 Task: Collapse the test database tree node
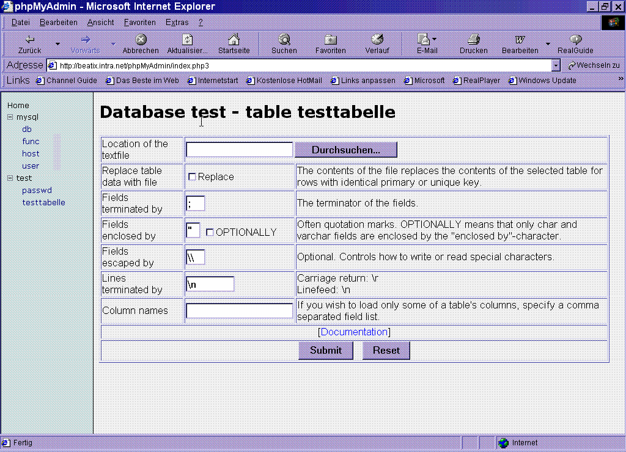[x=10, y=178]
